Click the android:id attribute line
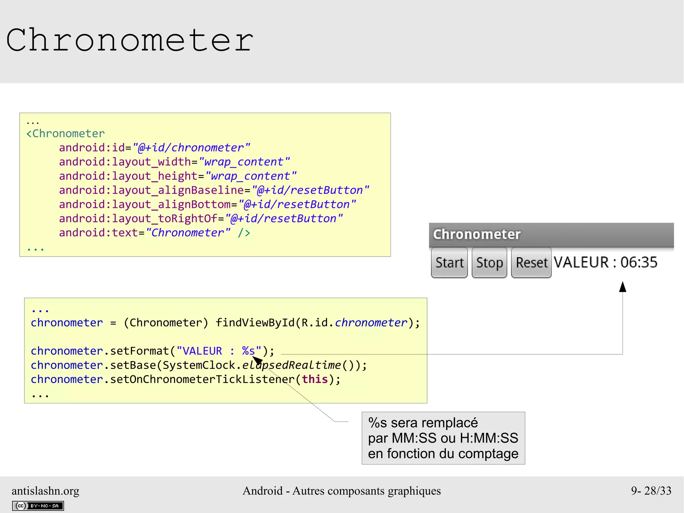This screenshot has height=513, width=684. [x=154, y=148]
